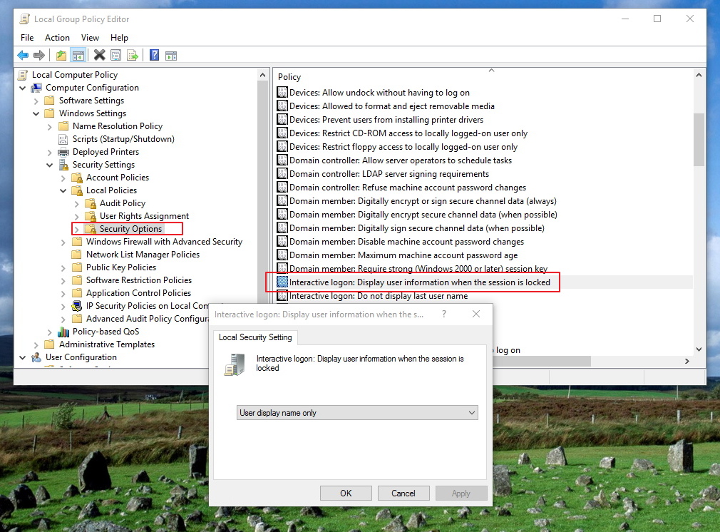
Task: Click the Back navigation arrow
Action: pos(22,55)
